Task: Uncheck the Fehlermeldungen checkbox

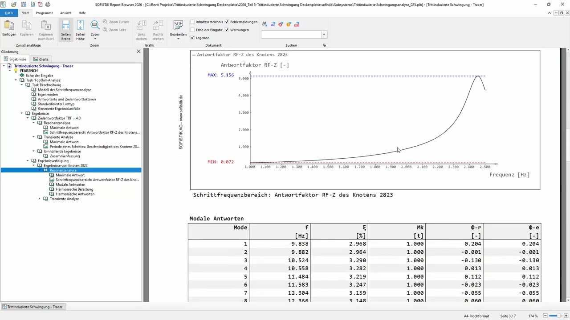Action: click(227, 22)
